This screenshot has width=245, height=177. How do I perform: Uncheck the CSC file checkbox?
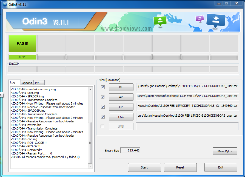pos(103,117)
